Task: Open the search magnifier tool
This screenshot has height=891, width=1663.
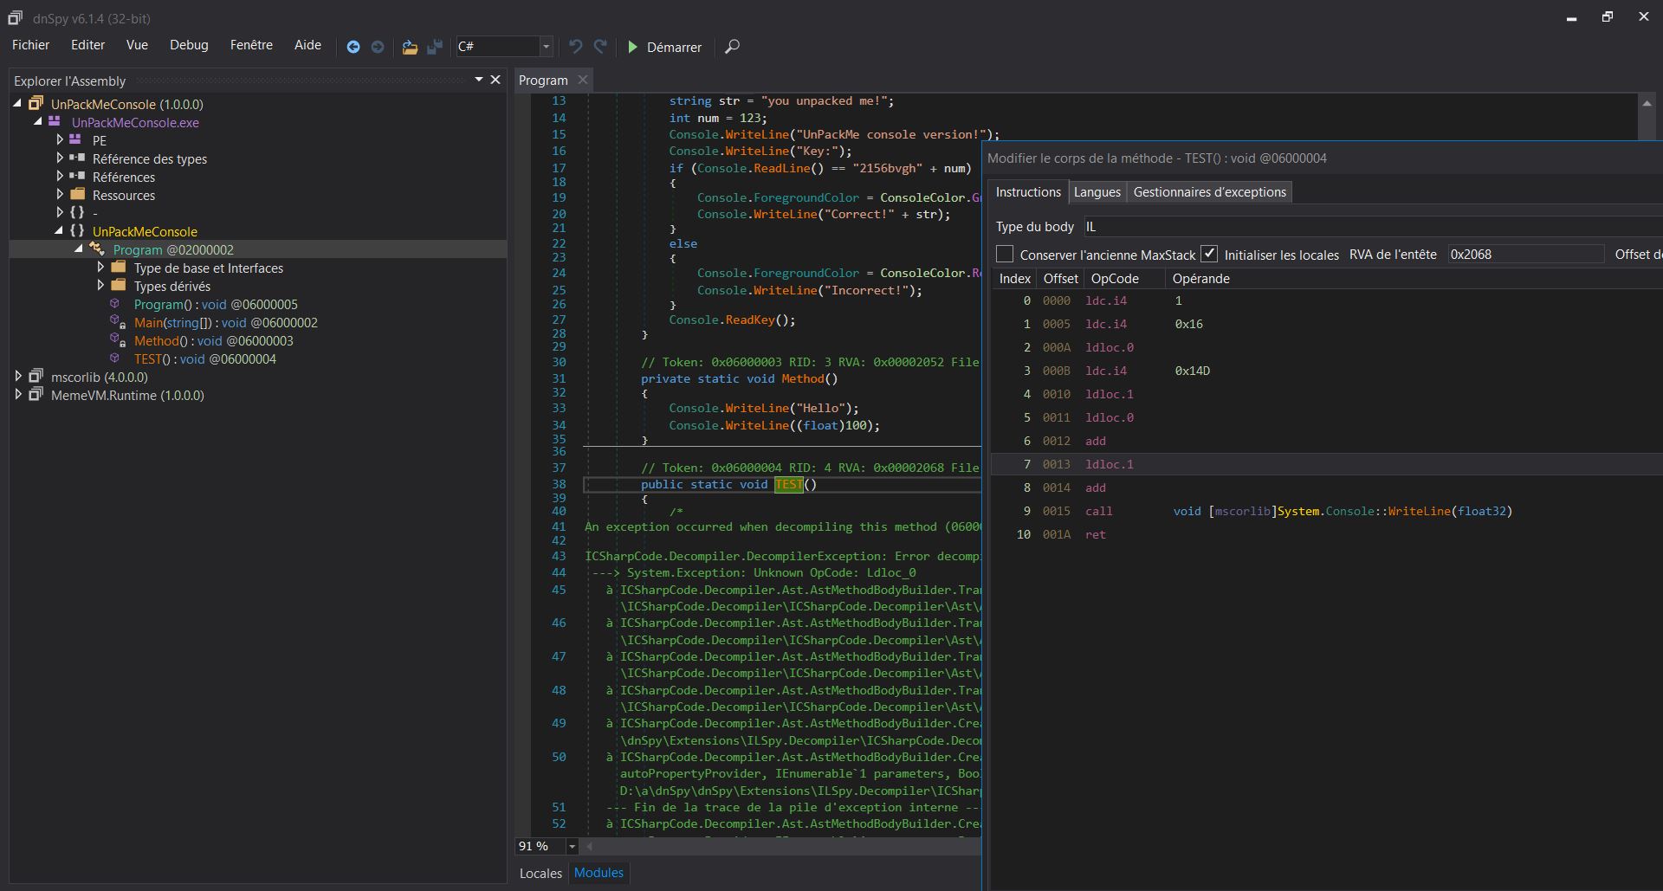Action: [x=732, y=47]
